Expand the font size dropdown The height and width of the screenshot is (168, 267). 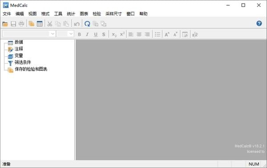click(x=71, y=34)
